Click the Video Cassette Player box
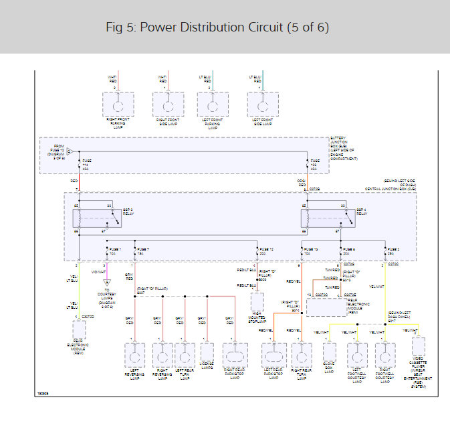This screenshot has height=422, width=450. 419,346
